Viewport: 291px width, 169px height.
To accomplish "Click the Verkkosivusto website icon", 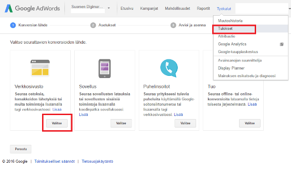I will coord(40,68).
